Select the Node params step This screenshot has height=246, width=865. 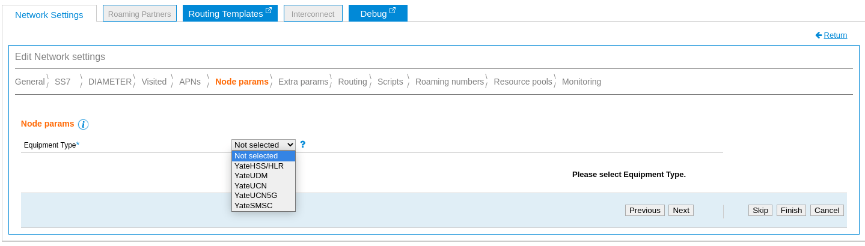[x=242, y=82]
